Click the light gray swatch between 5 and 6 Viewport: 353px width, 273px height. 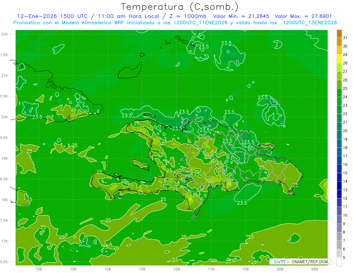[339, 253]
